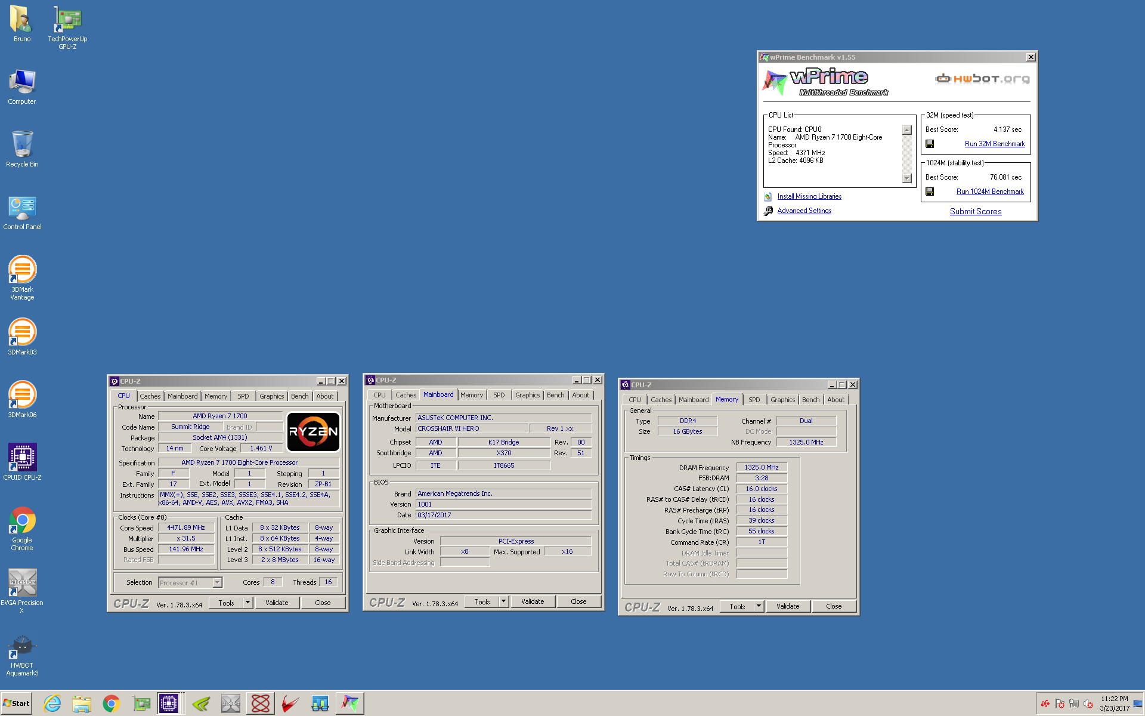Click wPrime taskbar button
Screen dimensions: 1145x716
click(x=349, y=703)
